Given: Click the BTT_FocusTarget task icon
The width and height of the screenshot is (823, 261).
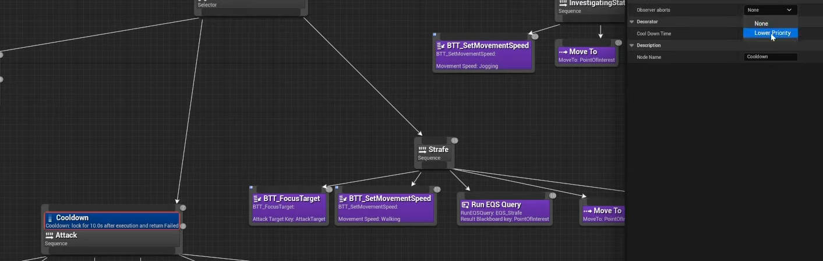Looking at the screenshot, I should pos(257,199).
